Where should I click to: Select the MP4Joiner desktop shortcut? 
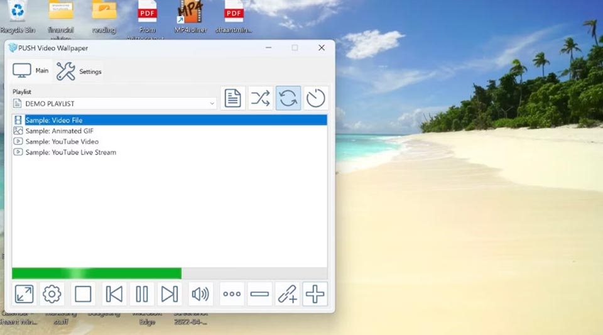[190, 18]
